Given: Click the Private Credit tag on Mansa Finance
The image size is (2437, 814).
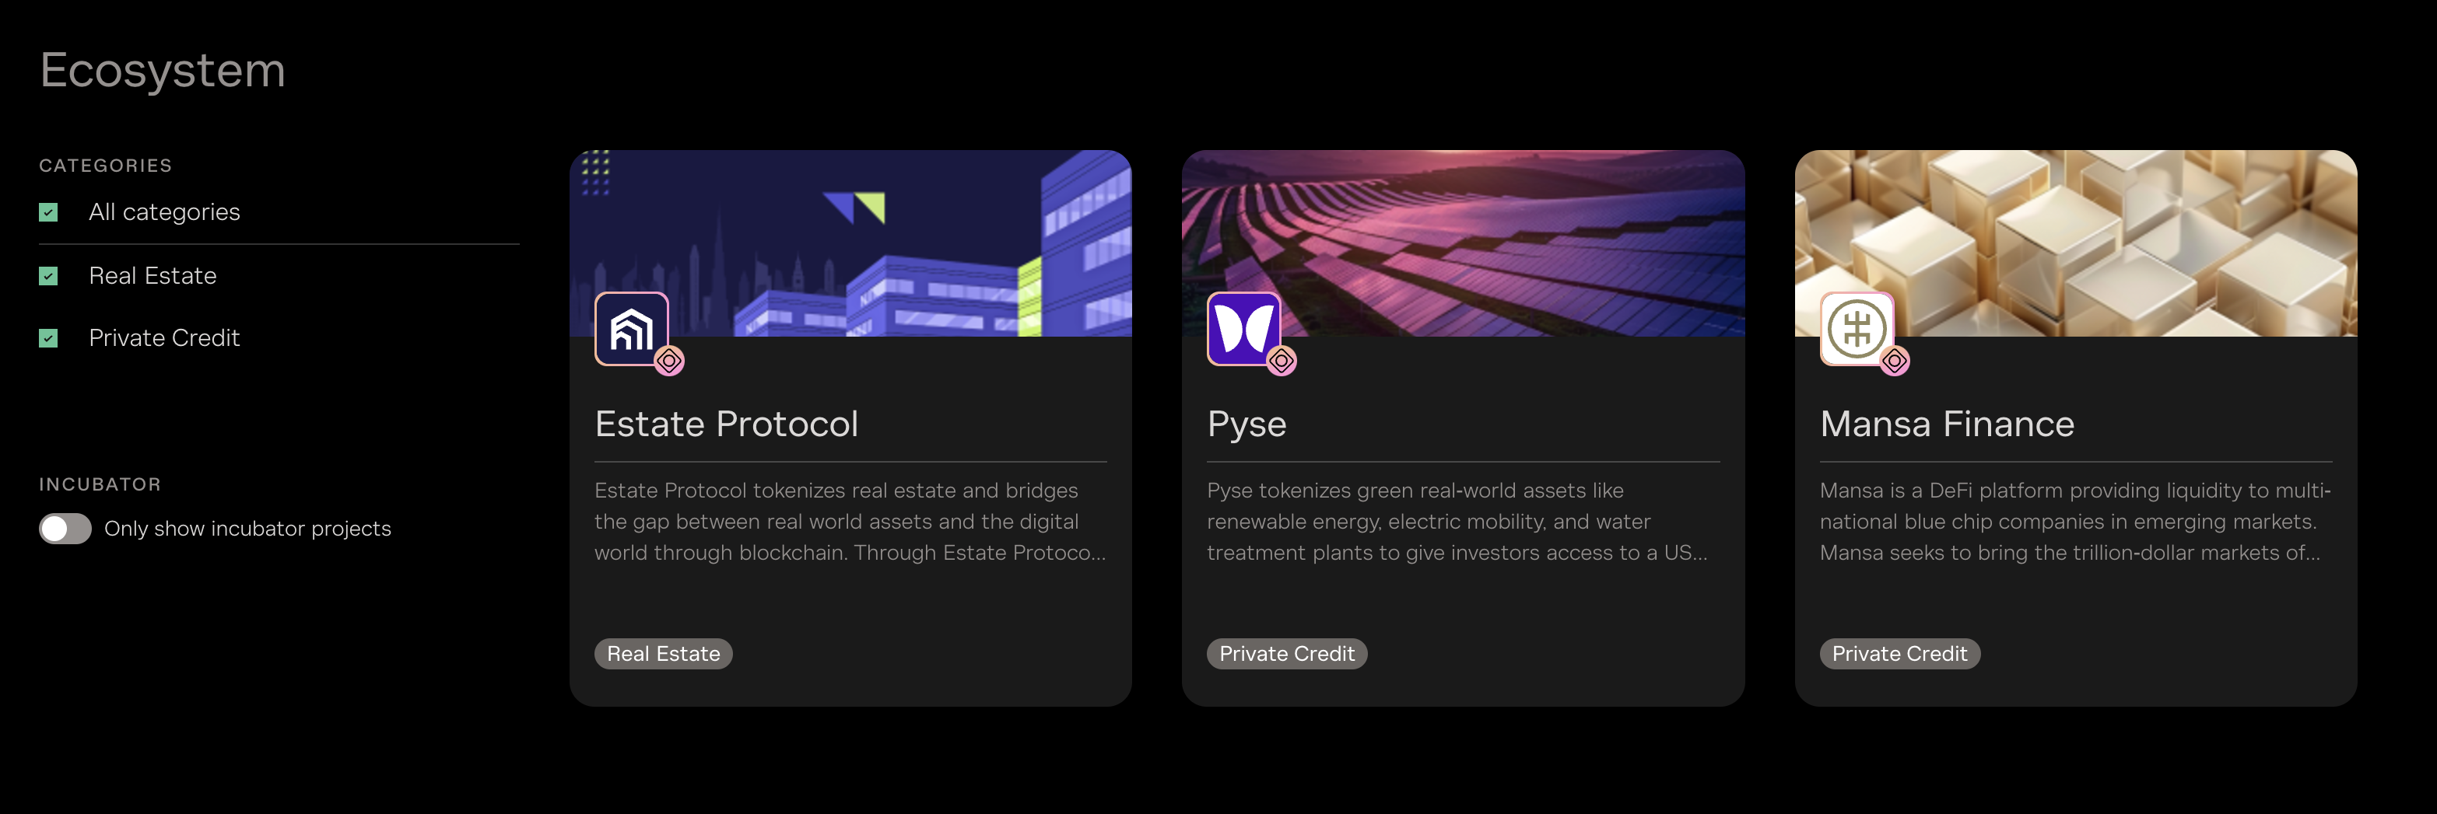Looking at the screenshot, I should pyautogui.click(x=1899, y=653).
